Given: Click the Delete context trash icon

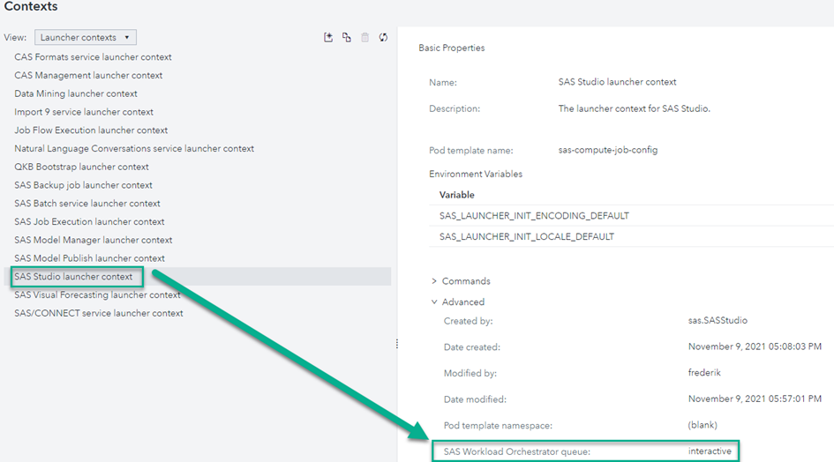Looking at the screenshot, I should point(364,37).
